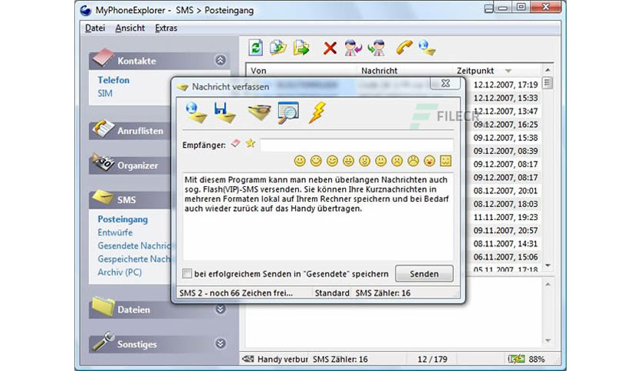Select the message dated 06.11.2007, 15:06
This screenshot has height=371, width=641.
(506, 257)
